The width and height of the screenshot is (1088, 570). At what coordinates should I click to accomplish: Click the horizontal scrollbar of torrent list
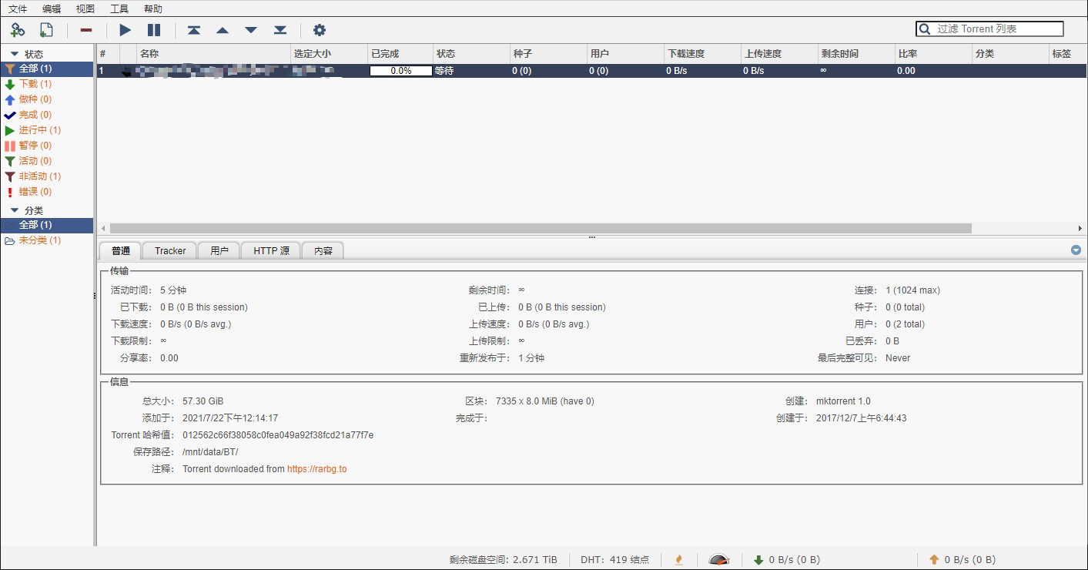coord(541,229)
